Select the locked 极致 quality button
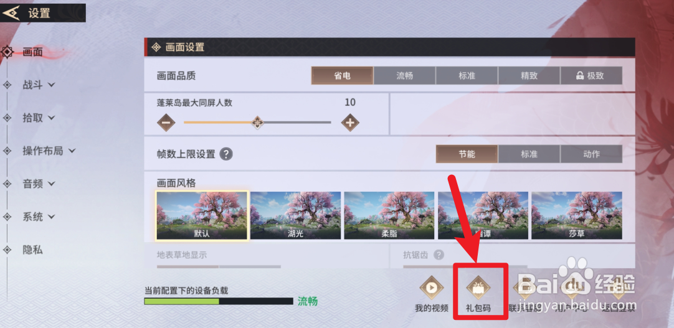Viewport: 674px width, 328px height. 592,75
